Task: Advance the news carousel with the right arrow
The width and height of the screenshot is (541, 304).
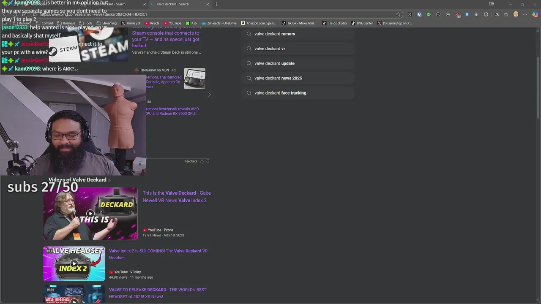Action: tap(209, 95)
